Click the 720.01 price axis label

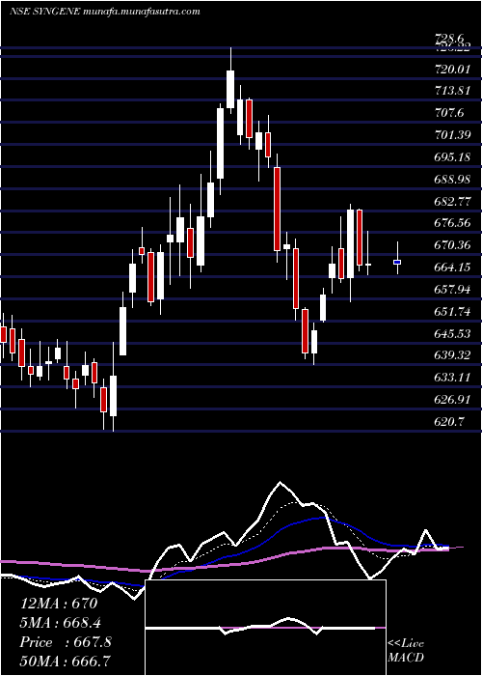click(452, 69)
